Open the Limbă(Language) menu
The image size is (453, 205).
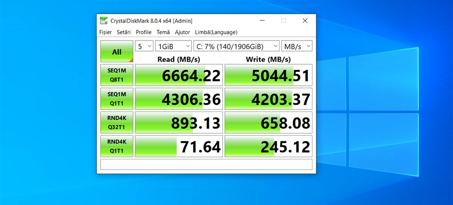click(x=216, y=32)
